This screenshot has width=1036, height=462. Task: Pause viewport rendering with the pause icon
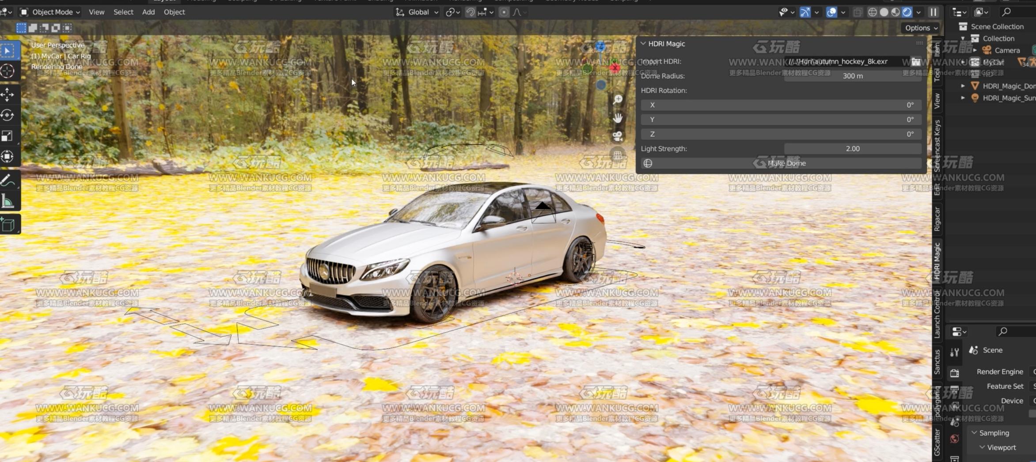pos(933,12)
